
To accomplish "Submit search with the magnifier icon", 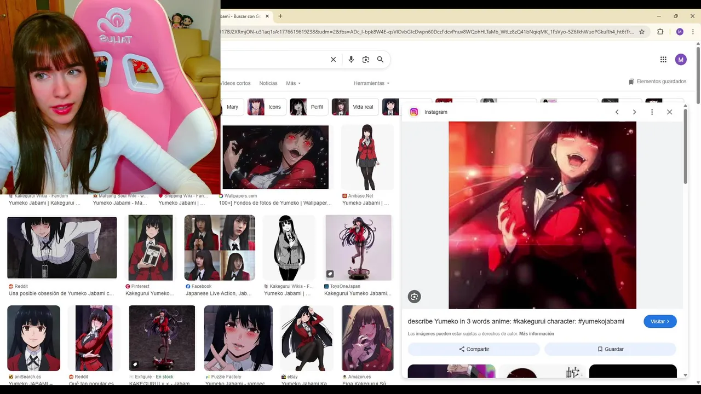I will pyautogui.click(x=380, y=60).
